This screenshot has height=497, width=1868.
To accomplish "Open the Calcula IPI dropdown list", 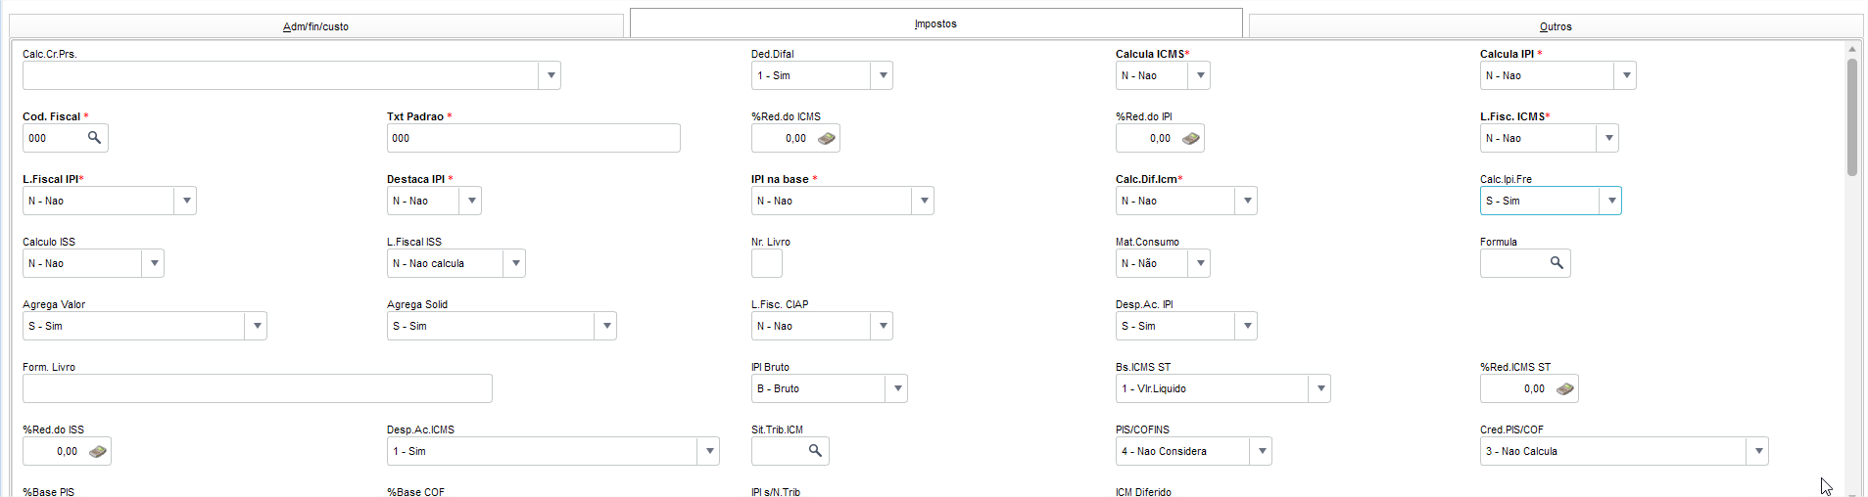I will 1626,75.
